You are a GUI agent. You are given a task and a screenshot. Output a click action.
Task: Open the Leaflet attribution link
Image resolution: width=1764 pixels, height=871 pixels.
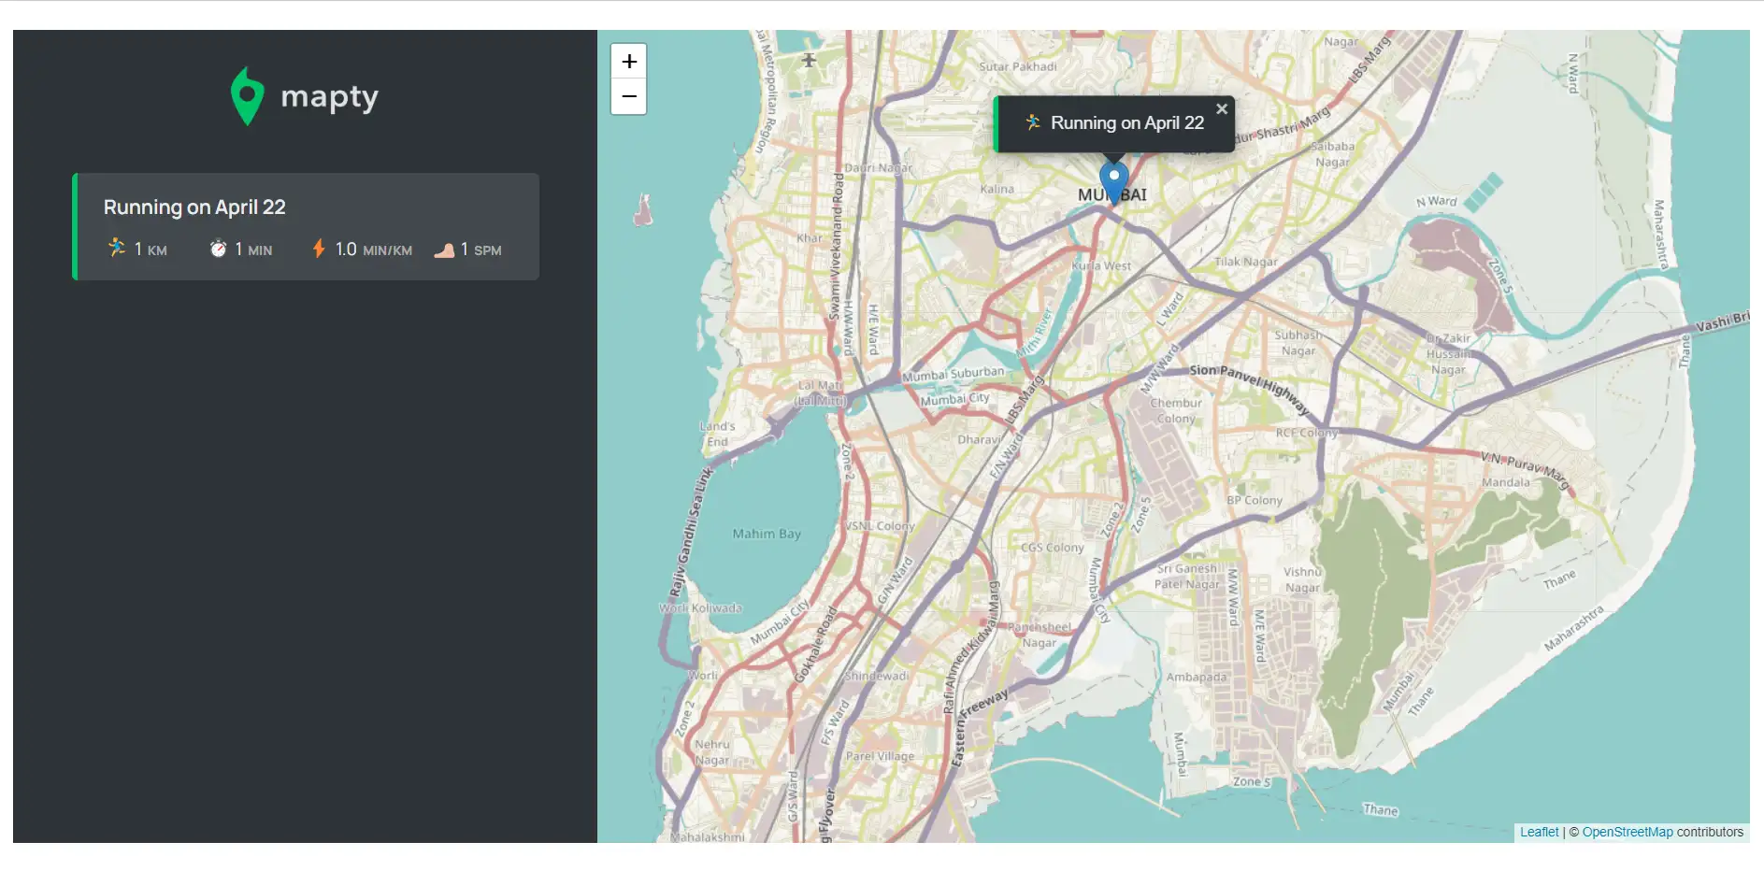pyautogui.click(x=1539, y=831)
